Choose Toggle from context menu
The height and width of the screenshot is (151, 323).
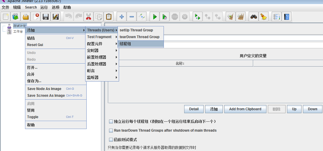[x=56, y=117]
